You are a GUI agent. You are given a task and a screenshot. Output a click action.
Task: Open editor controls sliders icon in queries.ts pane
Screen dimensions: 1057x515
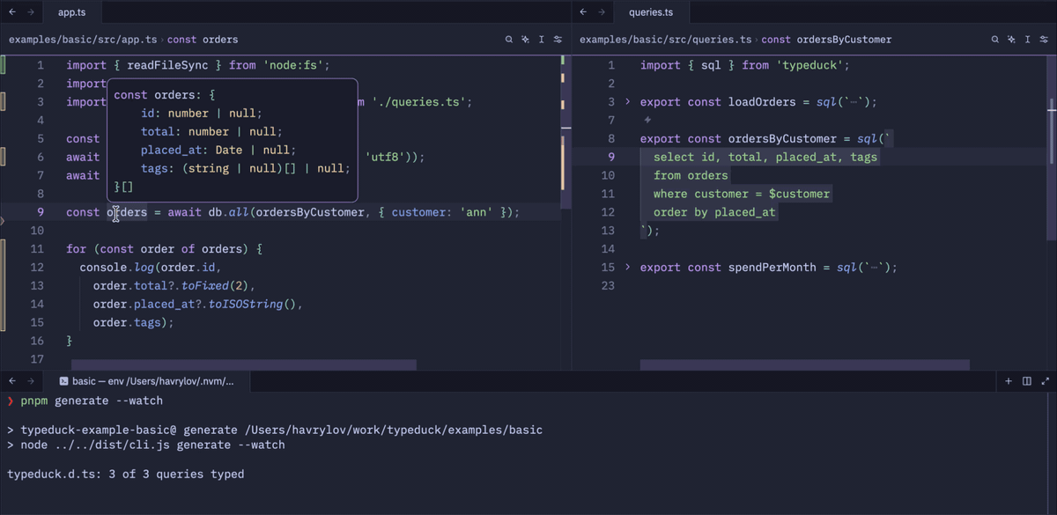(x=1043, y=40)
